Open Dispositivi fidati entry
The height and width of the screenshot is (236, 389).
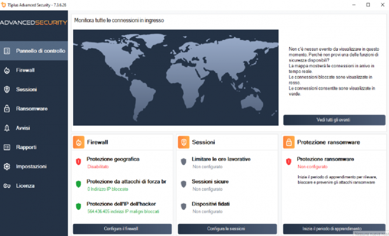(x=210, y=204)
